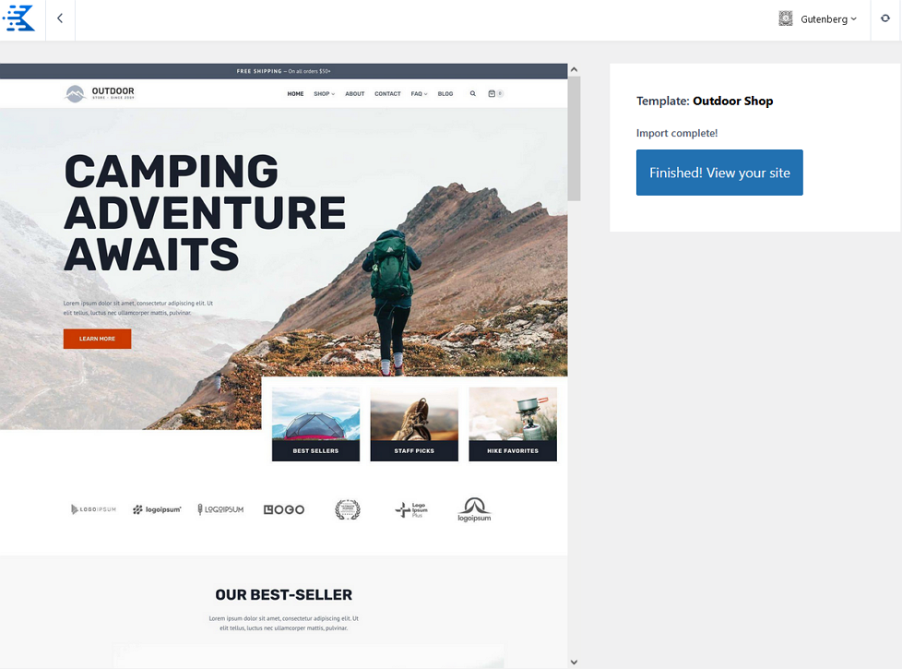Click the Finished! View your site button
This screenshot has width=902, height=669.
pos(719,173)
